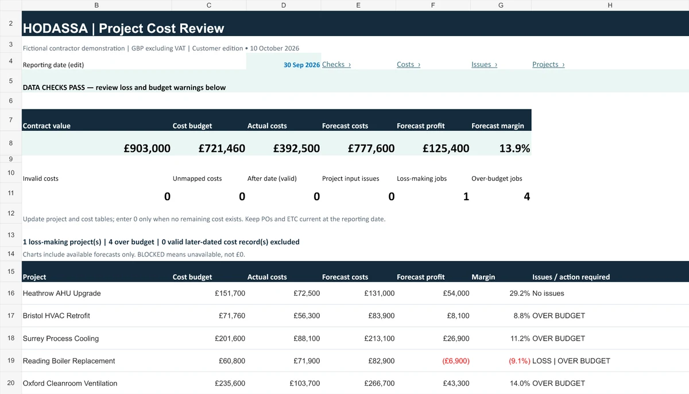The height and width of the screenshot is (394, 689).
Task: Click the forecast margin 13.9%
Action: 514,148
